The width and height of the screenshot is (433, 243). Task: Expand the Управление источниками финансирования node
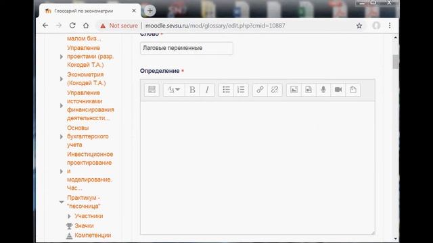62,105
